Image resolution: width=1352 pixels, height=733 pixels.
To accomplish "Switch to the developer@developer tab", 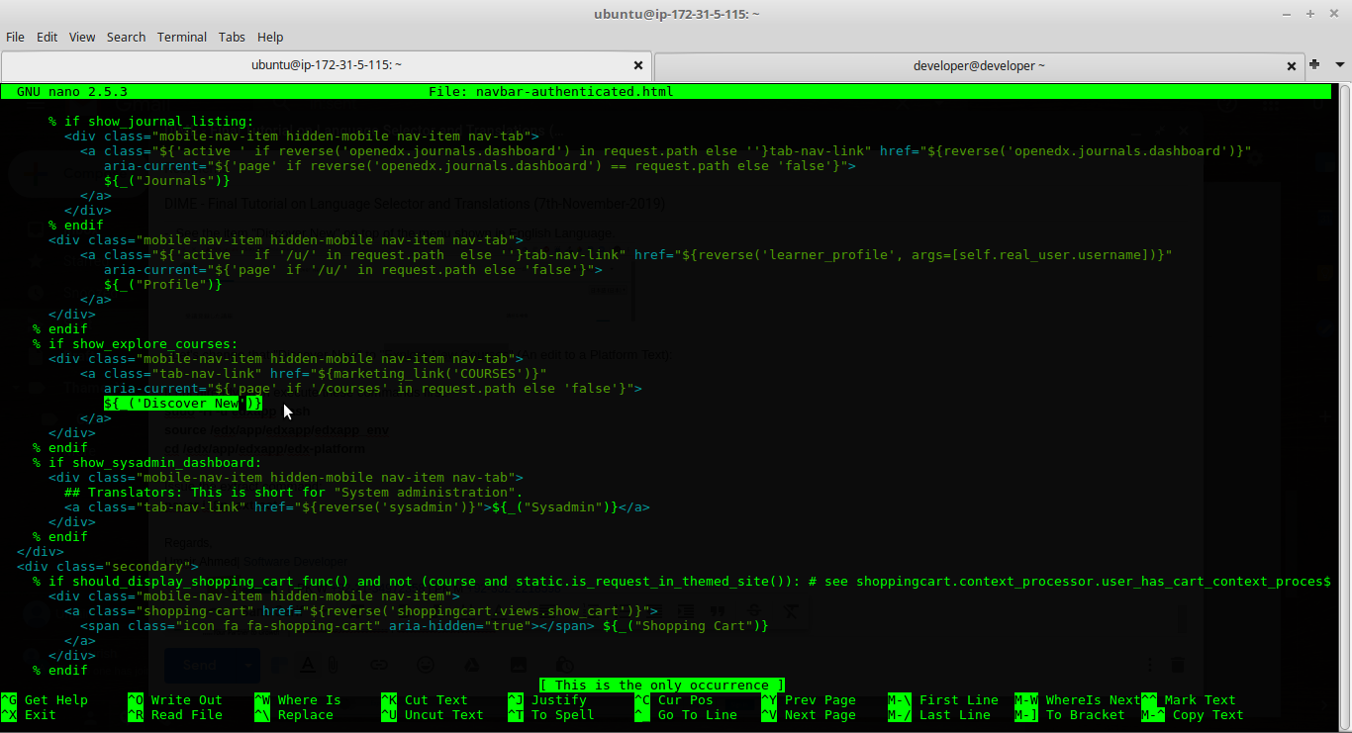I will click(x=978, y=65).
